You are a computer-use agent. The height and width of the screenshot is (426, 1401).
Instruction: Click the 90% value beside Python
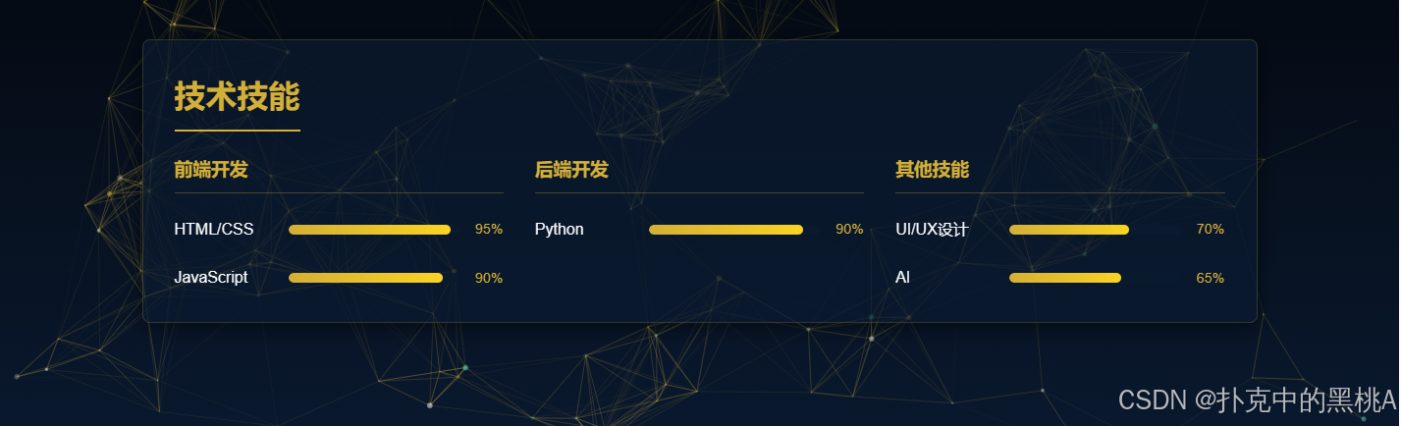coord(849,230)
